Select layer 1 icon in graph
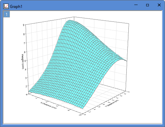 [7, 14]
